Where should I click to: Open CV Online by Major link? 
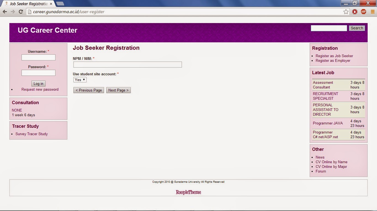pyautogui.click(x=331, y=166)
